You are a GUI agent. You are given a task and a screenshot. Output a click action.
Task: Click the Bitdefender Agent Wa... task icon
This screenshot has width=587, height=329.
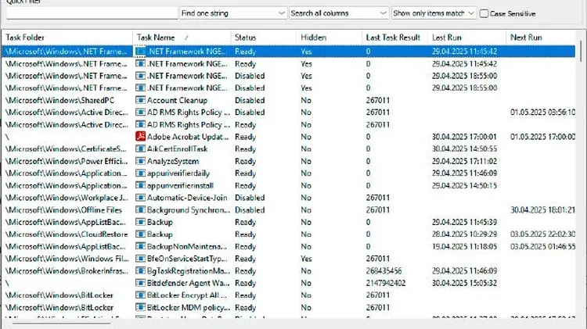pos(140,283)
